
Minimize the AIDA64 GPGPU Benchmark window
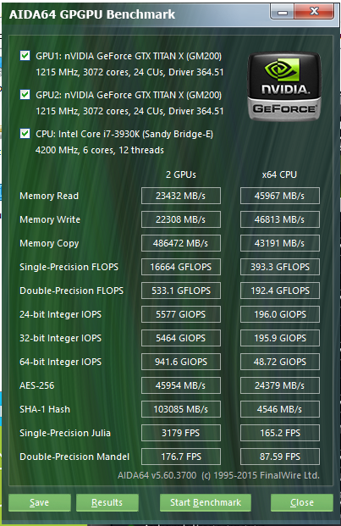283,12
